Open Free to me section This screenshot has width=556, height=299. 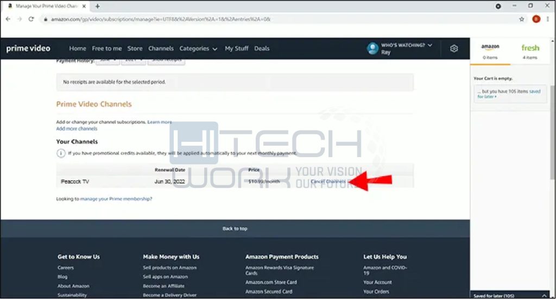[107, 48]
